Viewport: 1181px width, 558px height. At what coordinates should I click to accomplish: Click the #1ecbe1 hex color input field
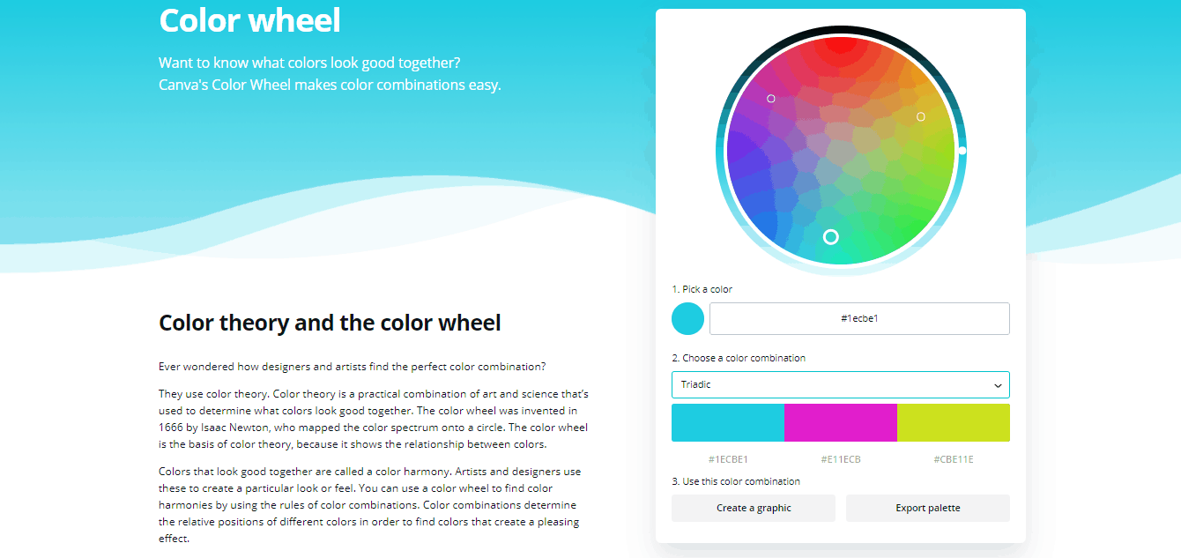click(859, 318)
